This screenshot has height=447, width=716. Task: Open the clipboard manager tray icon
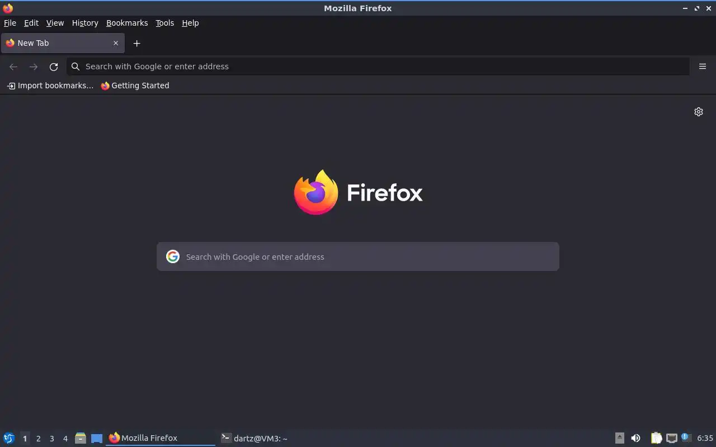coord(656,438)
